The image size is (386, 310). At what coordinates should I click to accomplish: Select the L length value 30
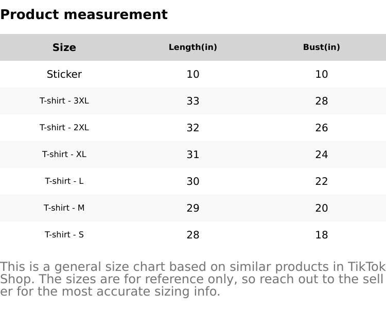tap(193, 181)
